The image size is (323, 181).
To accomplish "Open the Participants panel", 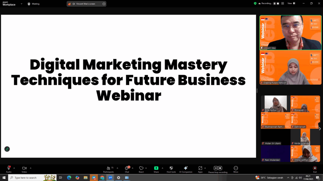I will 109,168.
